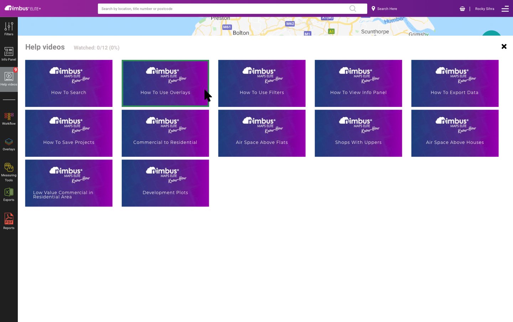Play the Air Space Above Houses video
The width and height of the screenshot is (513, 322).
point(455,133)
